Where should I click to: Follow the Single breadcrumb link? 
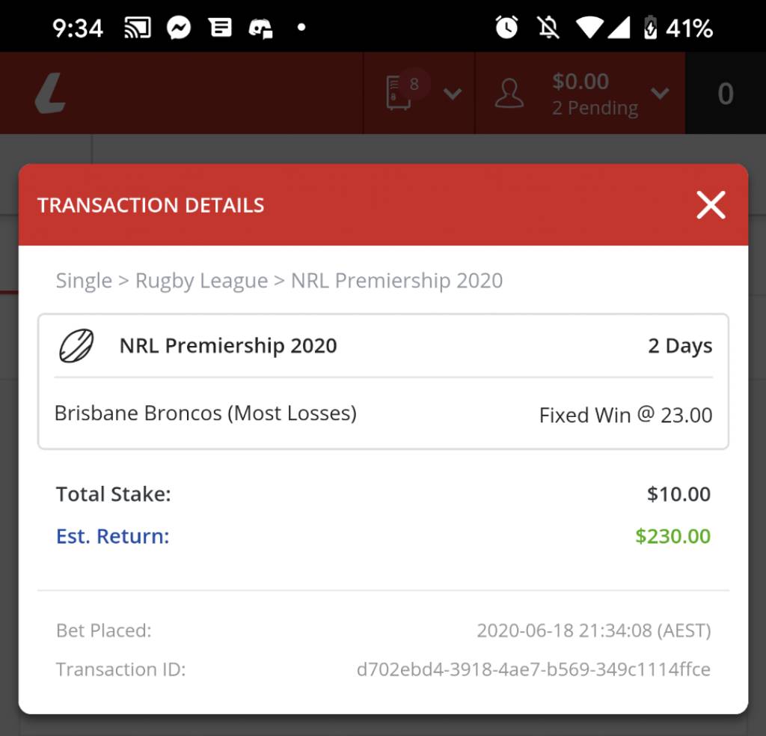(x=84, y=281)
